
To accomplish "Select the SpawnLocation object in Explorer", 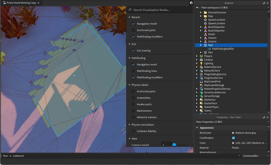I will [x=217, y=20].
